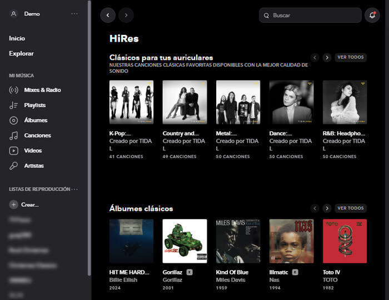The image size is (389, 300).
Task: Click Ver todos for Álbumes clásicos
Action: tap(351, 208)
